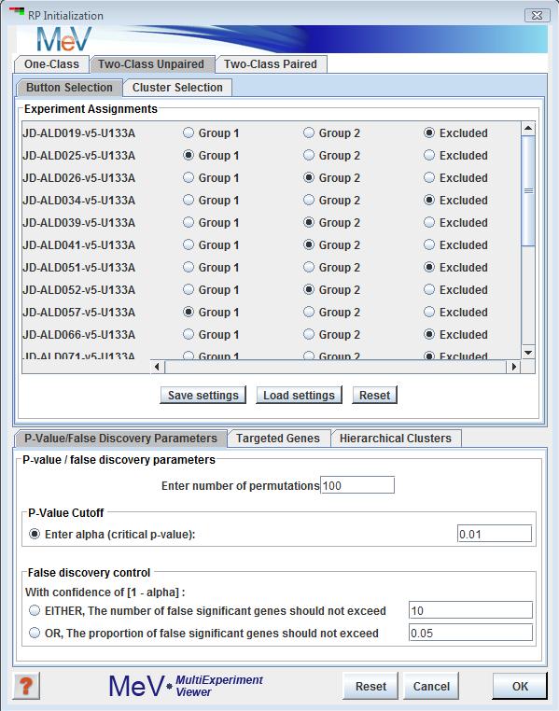Select EITHER number of false significant genes option
Screen dimensions: 559x711
pos(35,610)
